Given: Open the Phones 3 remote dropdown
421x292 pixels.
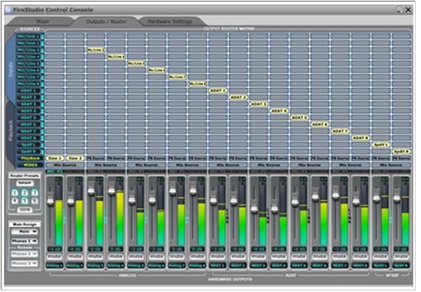Looking at the screenshot, I should click(24, 264).
